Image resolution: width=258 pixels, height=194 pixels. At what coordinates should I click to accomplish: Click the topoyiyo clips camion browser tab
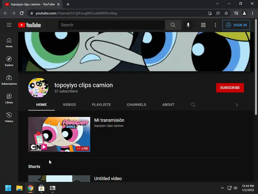point(32,5)
